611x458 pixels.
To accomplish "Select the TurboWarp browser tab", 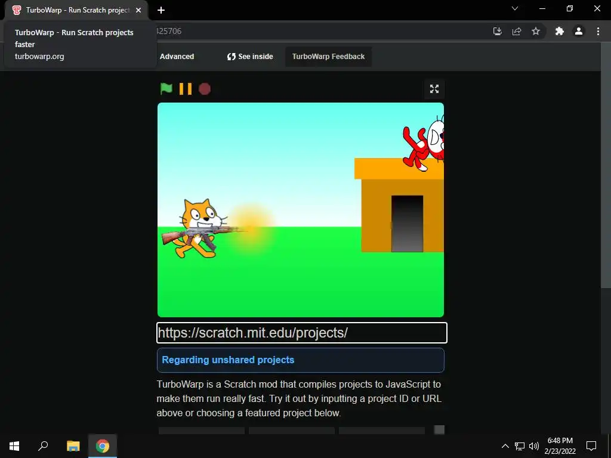I will pos(76,10).
